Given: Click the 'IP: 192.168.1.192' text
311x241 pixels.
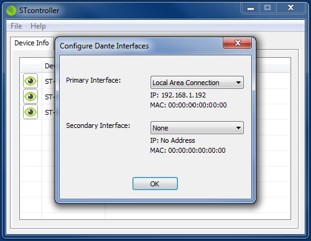Looking at the screenshot, I should pos(178,95).
